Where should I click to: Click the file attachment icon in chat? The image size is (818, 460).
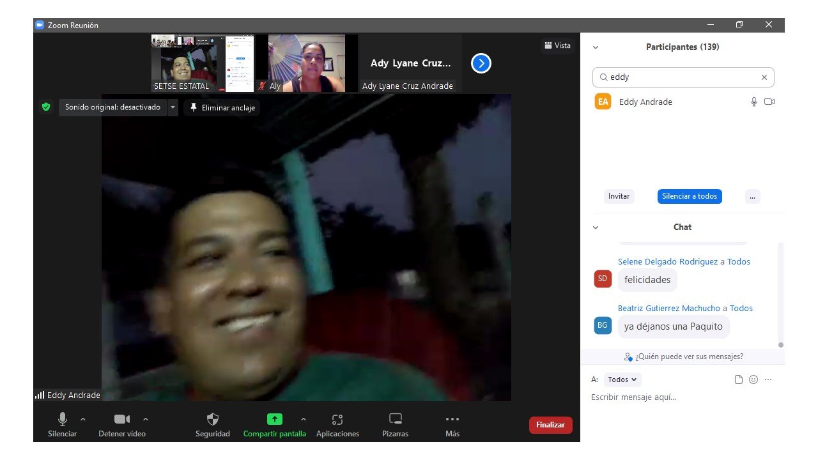click(x=739, y=379)
